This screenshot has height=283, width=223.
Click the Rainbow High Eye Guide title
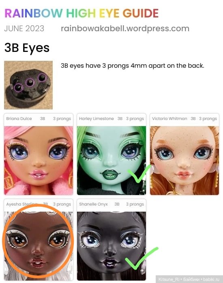tap(81, 13)
